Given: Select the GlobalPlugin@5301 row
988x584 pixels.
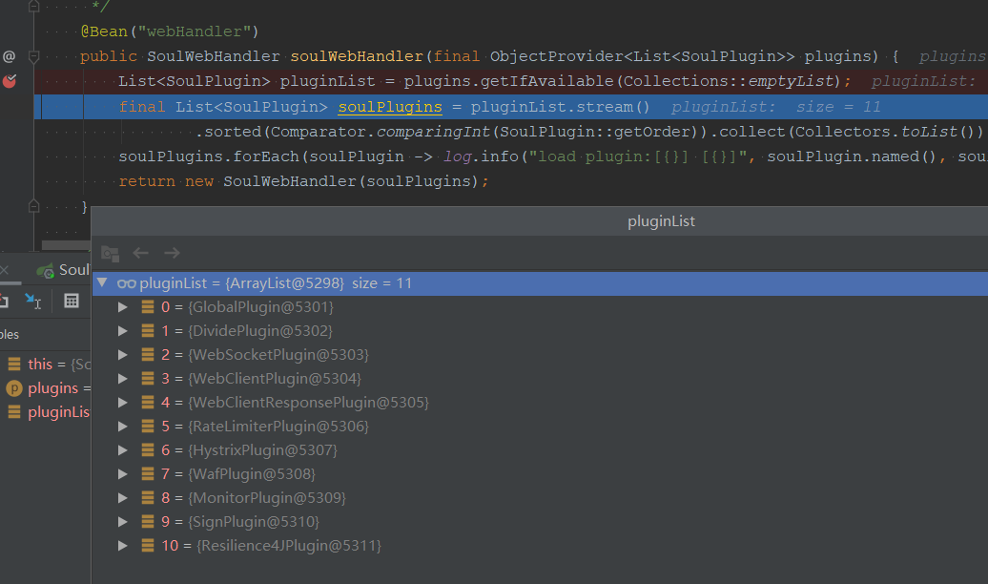Looking at the screenshot, I should 540,307.
